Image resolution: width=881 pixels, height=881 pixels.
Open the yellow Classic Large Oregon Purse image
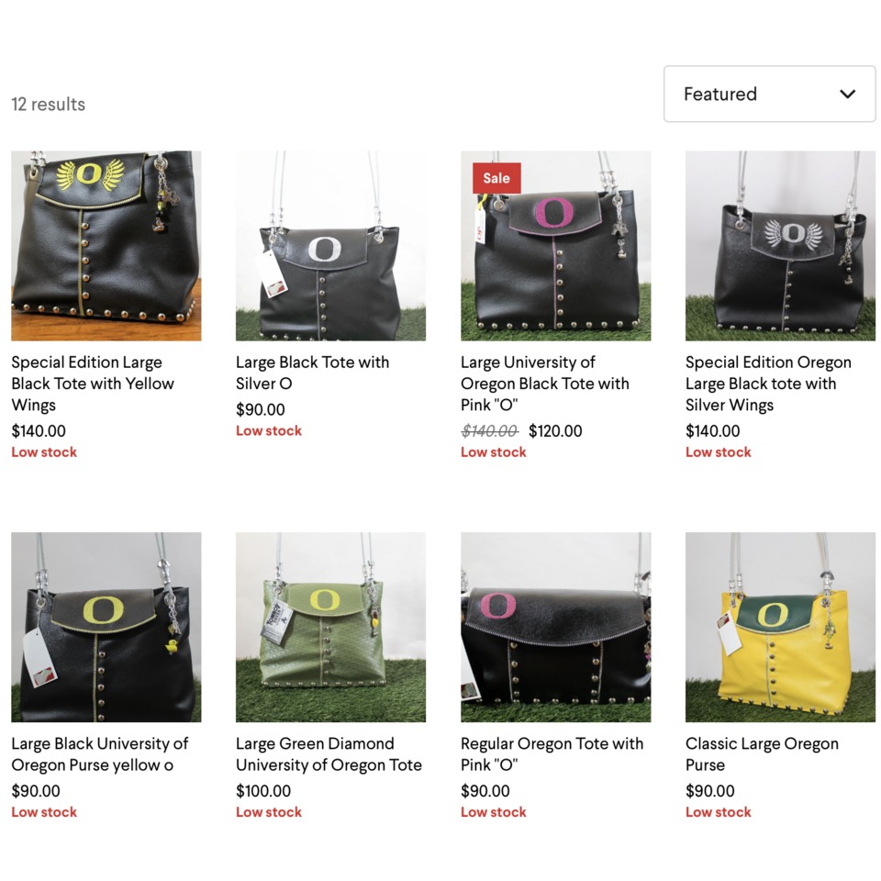[x=780, y=627]
